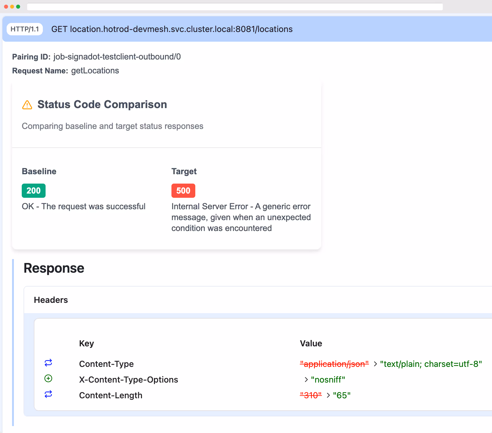Click the Response section heading

tap(54, 268)
